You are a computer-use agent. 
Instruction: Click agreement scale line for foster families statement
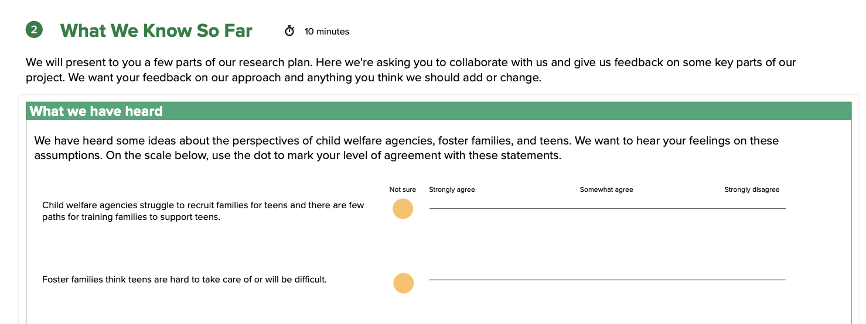pyautogui.click(x=608, y=280)
